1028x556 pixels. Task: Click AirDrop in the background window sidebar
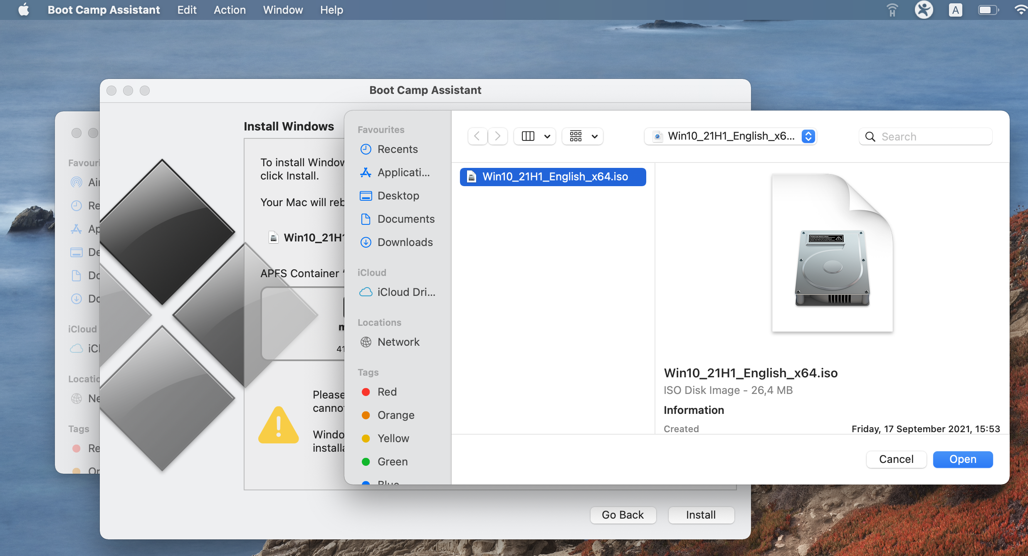coord(85,182)
